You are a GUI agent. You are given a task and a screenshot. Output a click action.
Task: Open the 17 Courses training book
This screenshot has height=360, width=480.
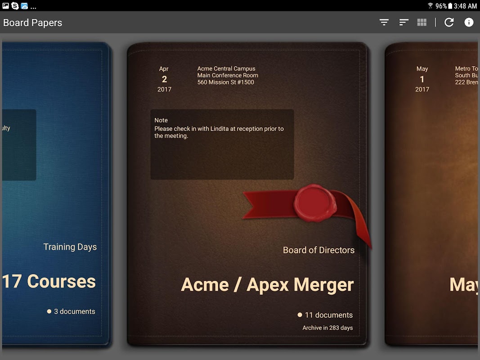tap(57, 194)
